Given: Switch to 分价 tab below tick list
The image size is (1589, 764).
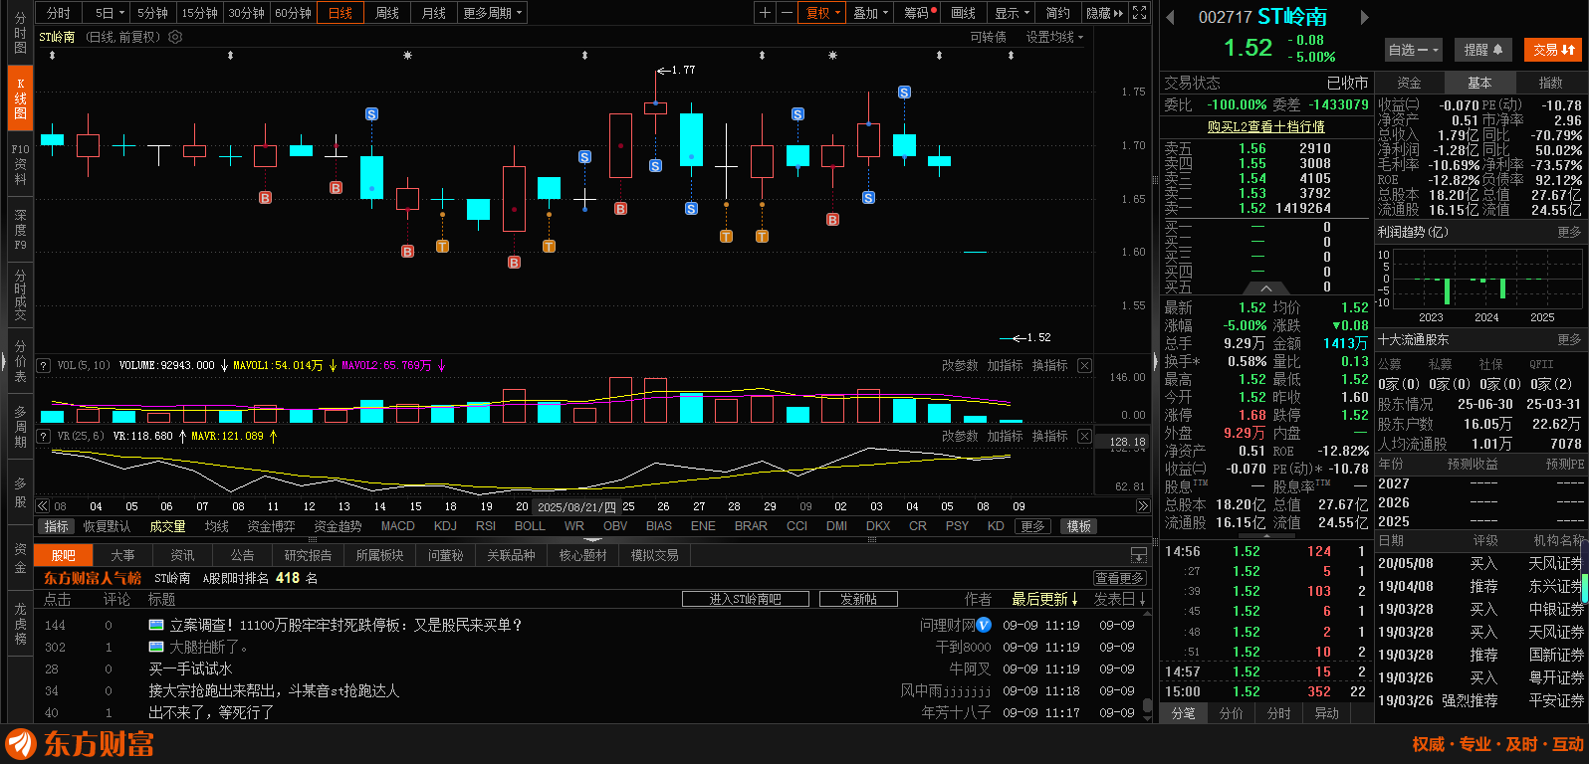Looking at the screenshot, I should tap(1231, 713).
